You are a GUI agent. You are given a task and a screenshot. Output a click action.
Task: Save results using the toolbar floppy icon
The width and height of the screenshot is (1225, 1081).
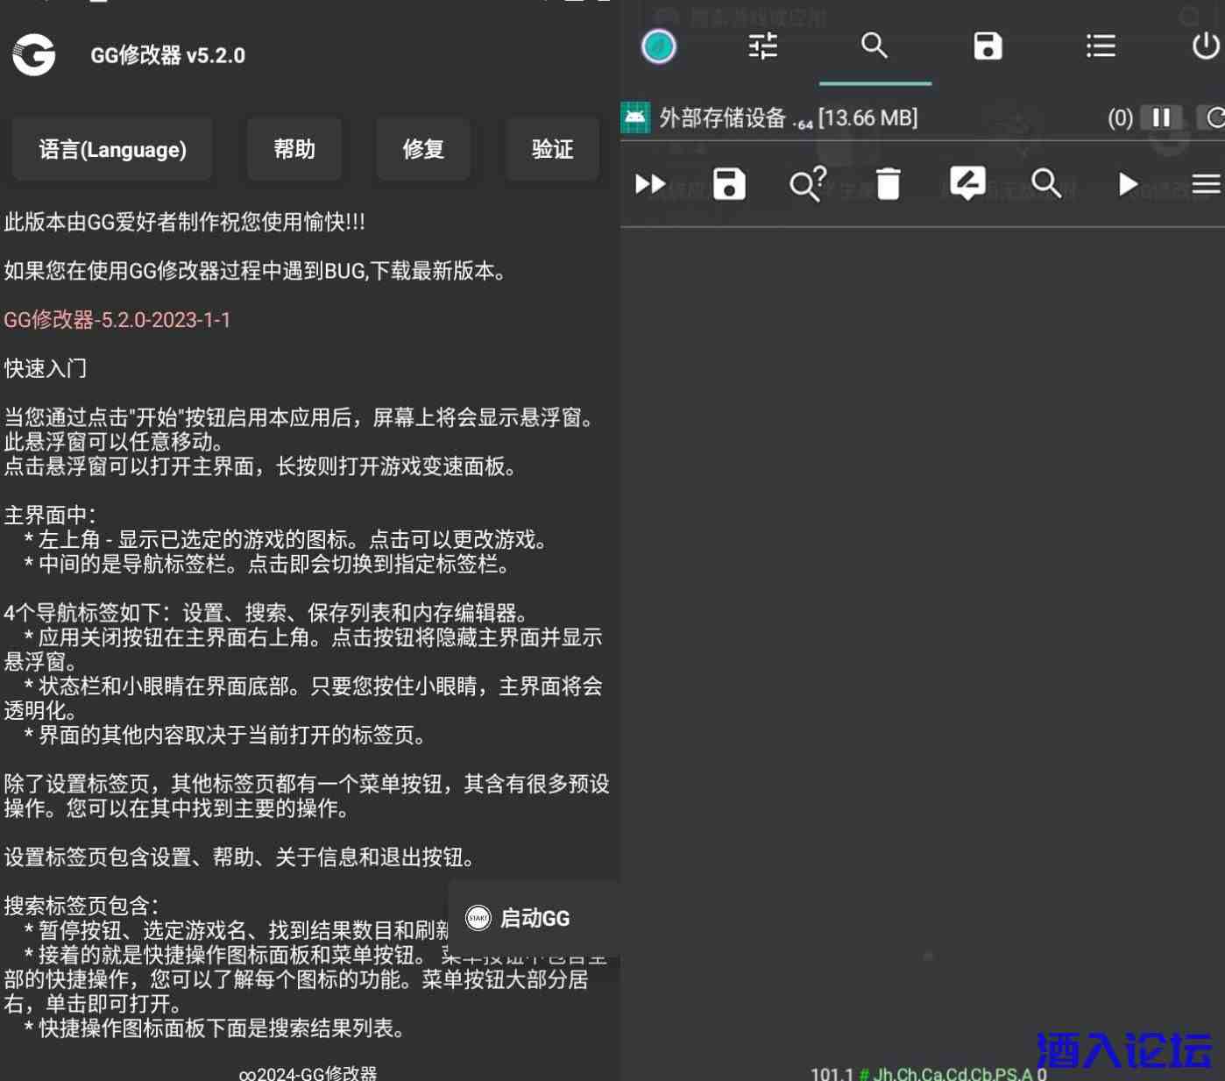pos(729,184)
